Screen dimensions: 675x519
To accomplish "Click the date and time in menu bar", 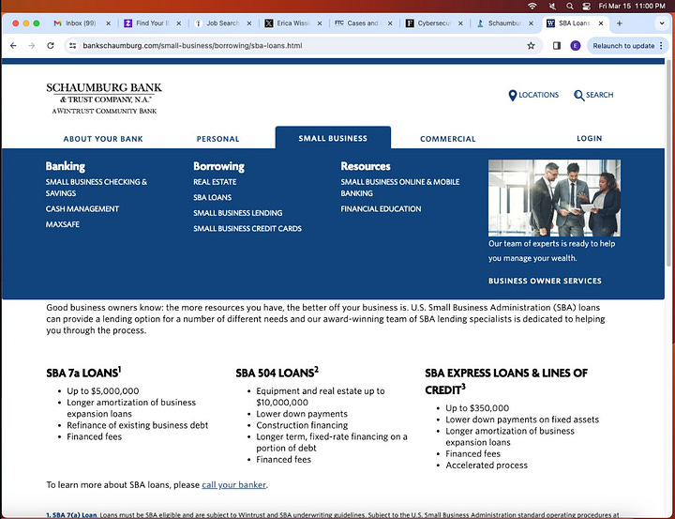I will pyautogui.click(x=632, y=6).
